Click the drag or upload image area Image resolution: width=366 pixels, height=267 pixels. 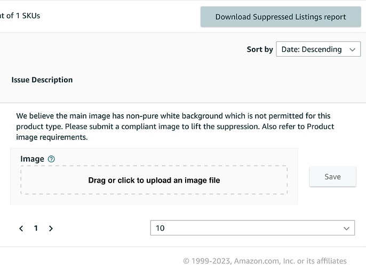154,180
